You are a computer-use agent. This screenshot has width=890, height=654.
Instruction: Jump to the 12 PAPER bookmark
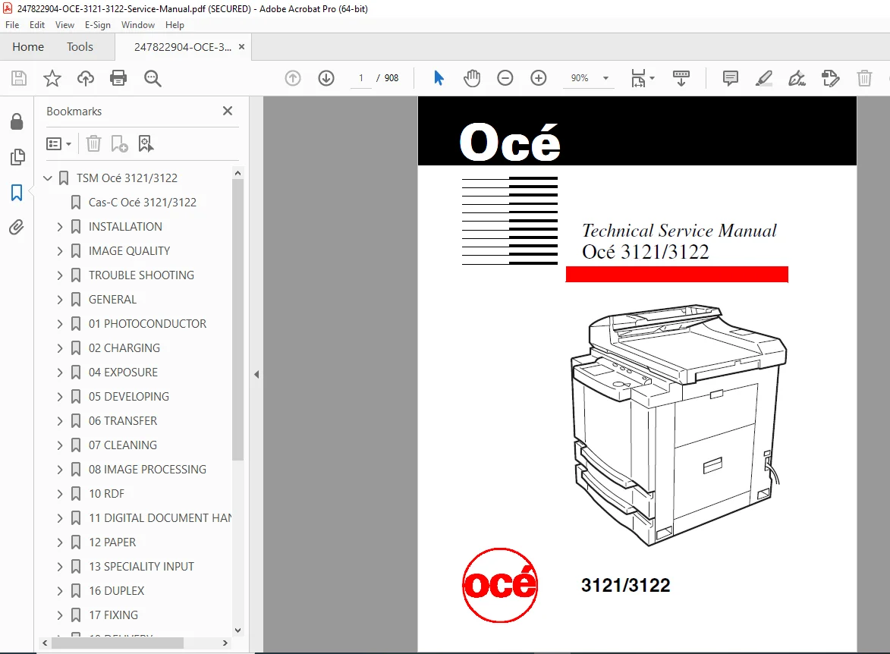click(112, 542)
